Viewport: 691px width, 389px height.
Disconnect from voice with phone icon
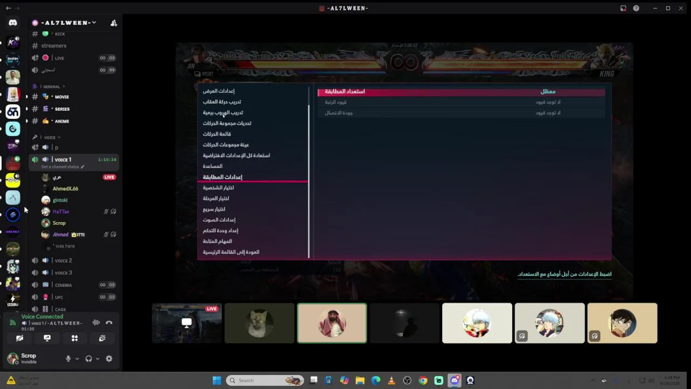click(109, 323)
